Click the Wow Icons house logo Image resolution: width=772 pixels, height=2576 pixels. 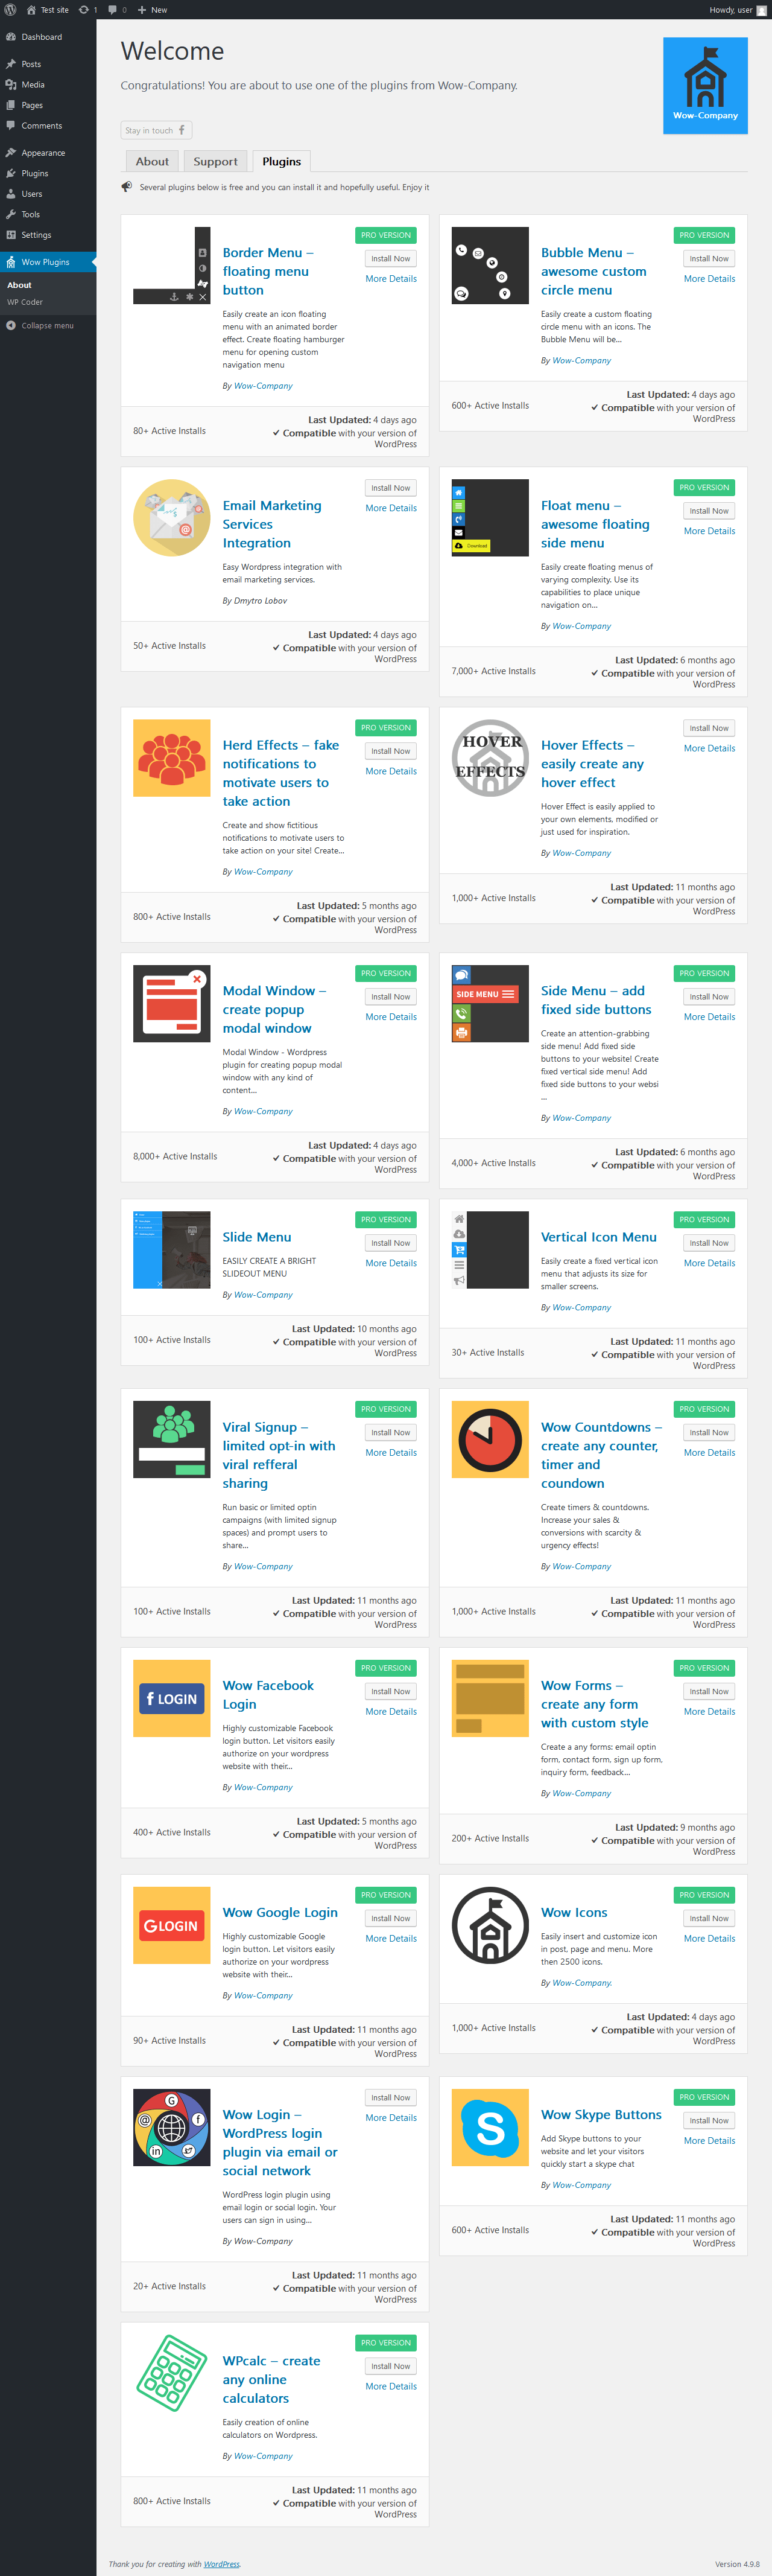pyautogui.click(x=490, y=1926)
